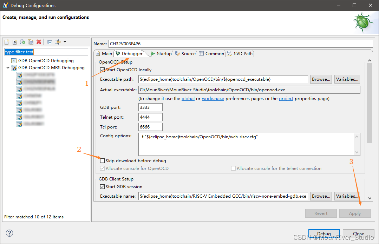Open the workspace preferences link
The width and height of the screenshot is (379, 244).
click(213, 99)
